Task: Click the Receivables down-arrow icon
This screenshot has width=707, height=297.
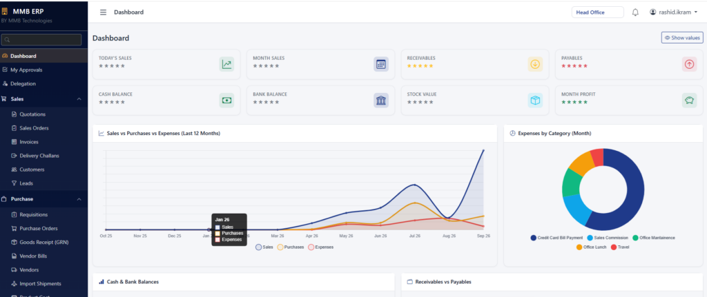Action: click(535, 64)
